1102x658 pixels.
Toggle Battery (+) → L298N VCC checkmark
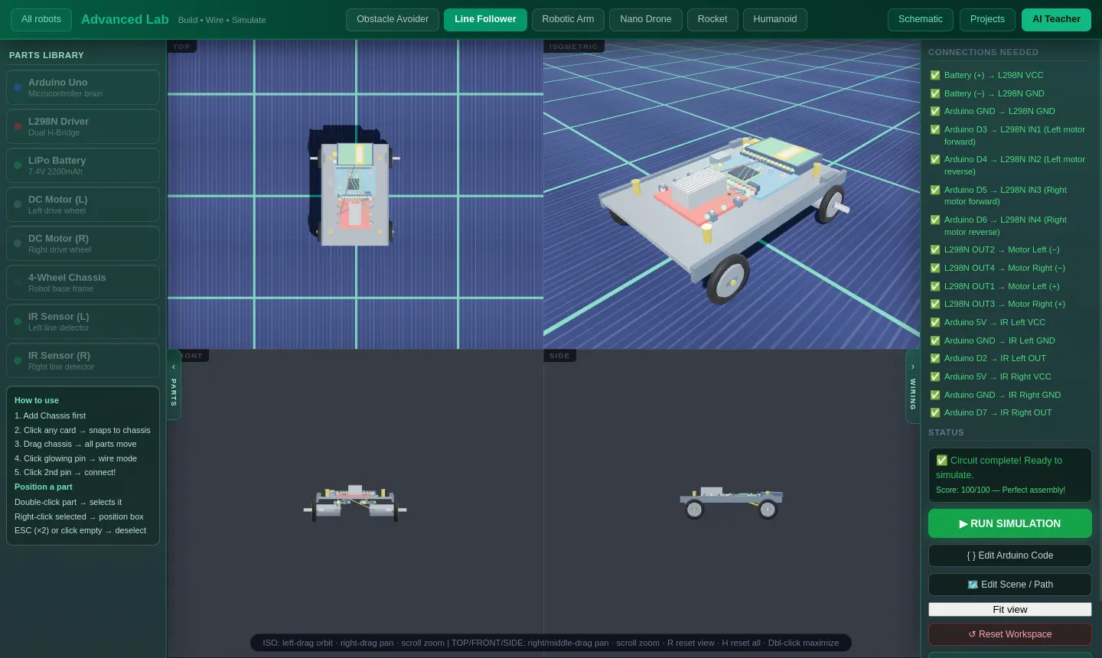(934, 75)
